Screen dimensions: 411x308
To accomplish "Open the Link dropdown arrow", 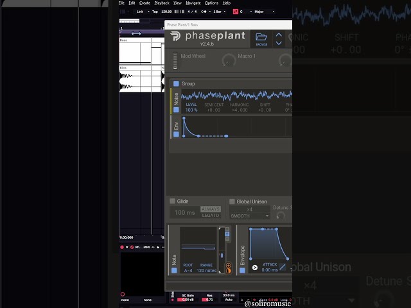I will (148, 12).
